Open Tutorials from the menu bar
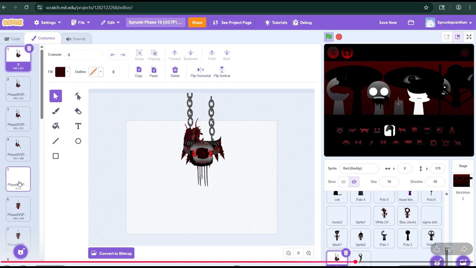This screenshot has width=476, height=268. coord(276,22)
